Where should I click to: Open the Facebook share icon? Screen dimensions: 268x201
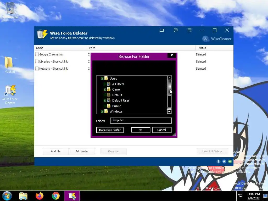click(x=219, y=161)
